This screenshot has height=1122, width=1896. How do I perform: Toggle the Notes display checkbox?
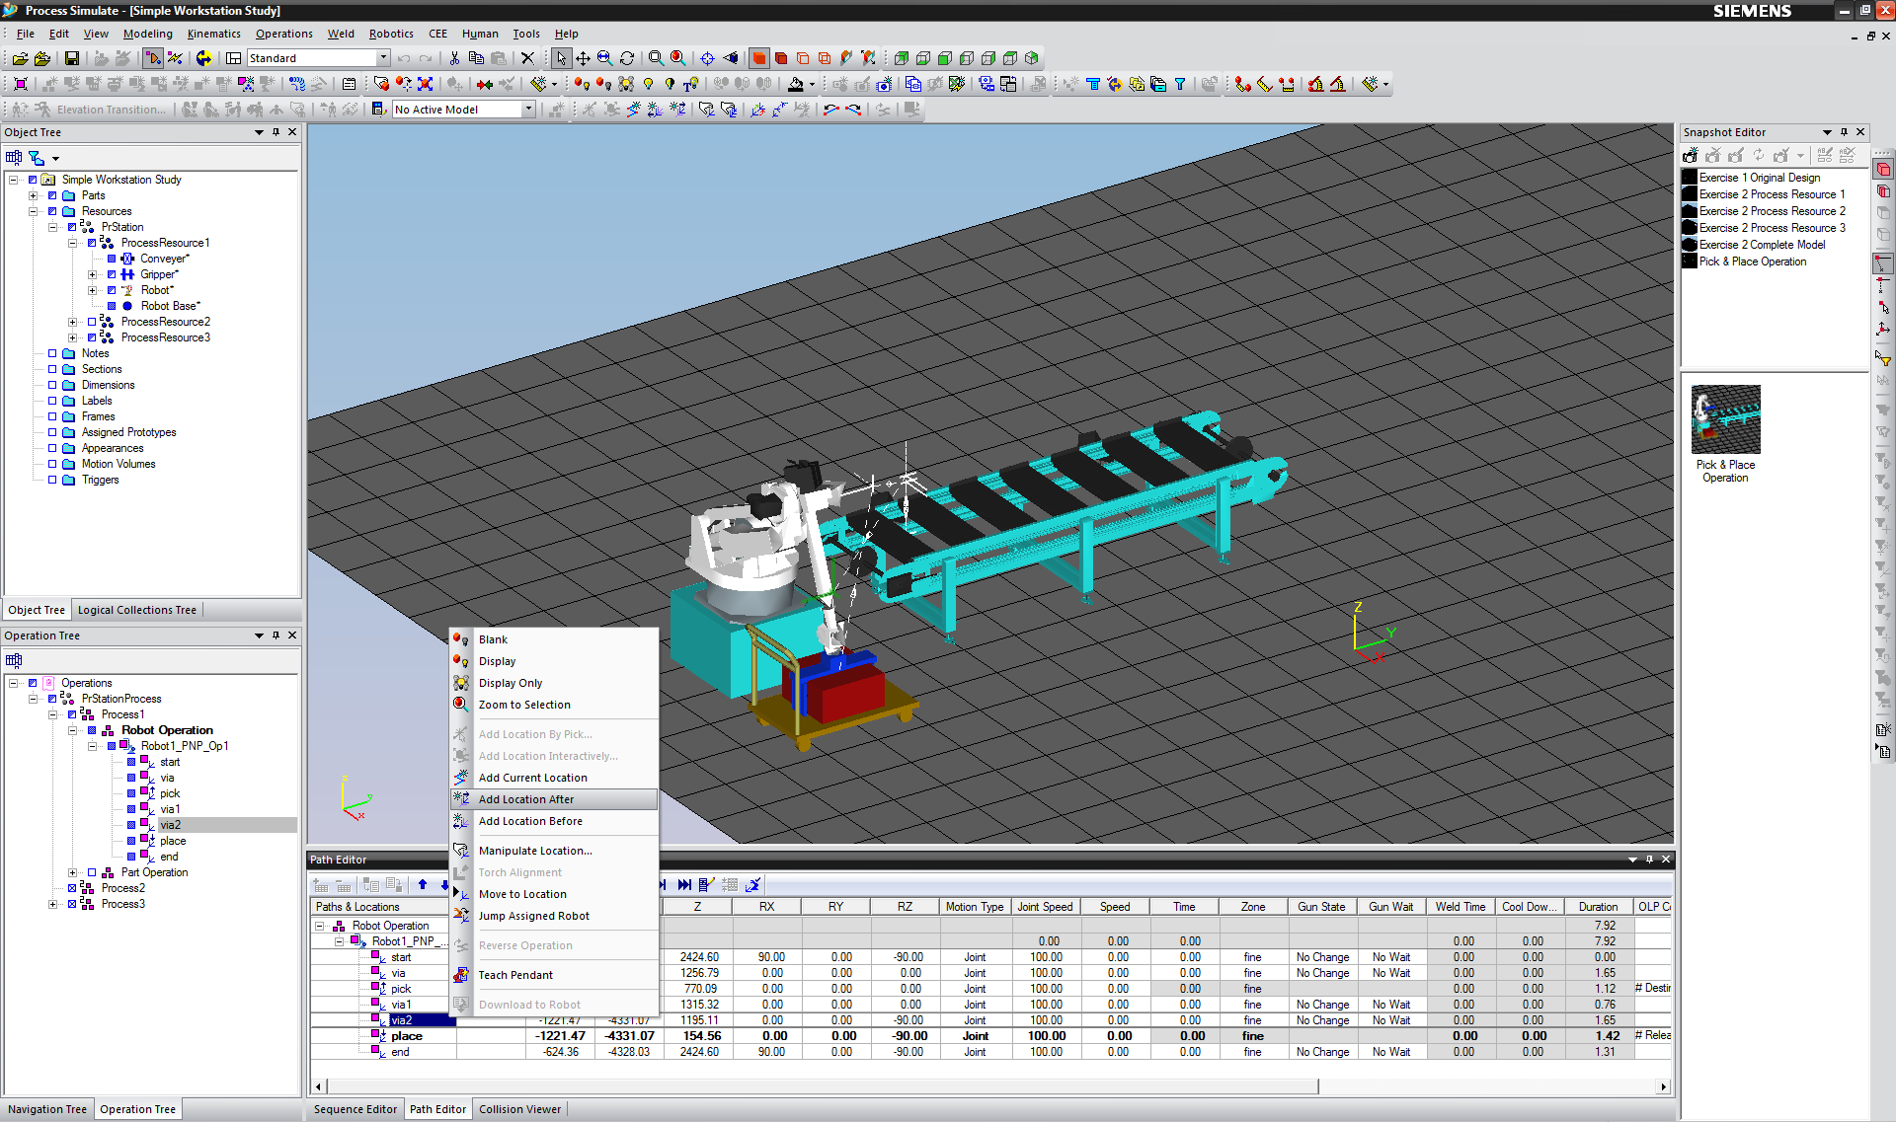coord(52,353)
